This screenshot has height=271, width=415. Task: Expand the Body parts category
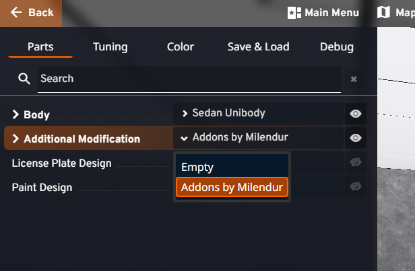tap(15, 115)
